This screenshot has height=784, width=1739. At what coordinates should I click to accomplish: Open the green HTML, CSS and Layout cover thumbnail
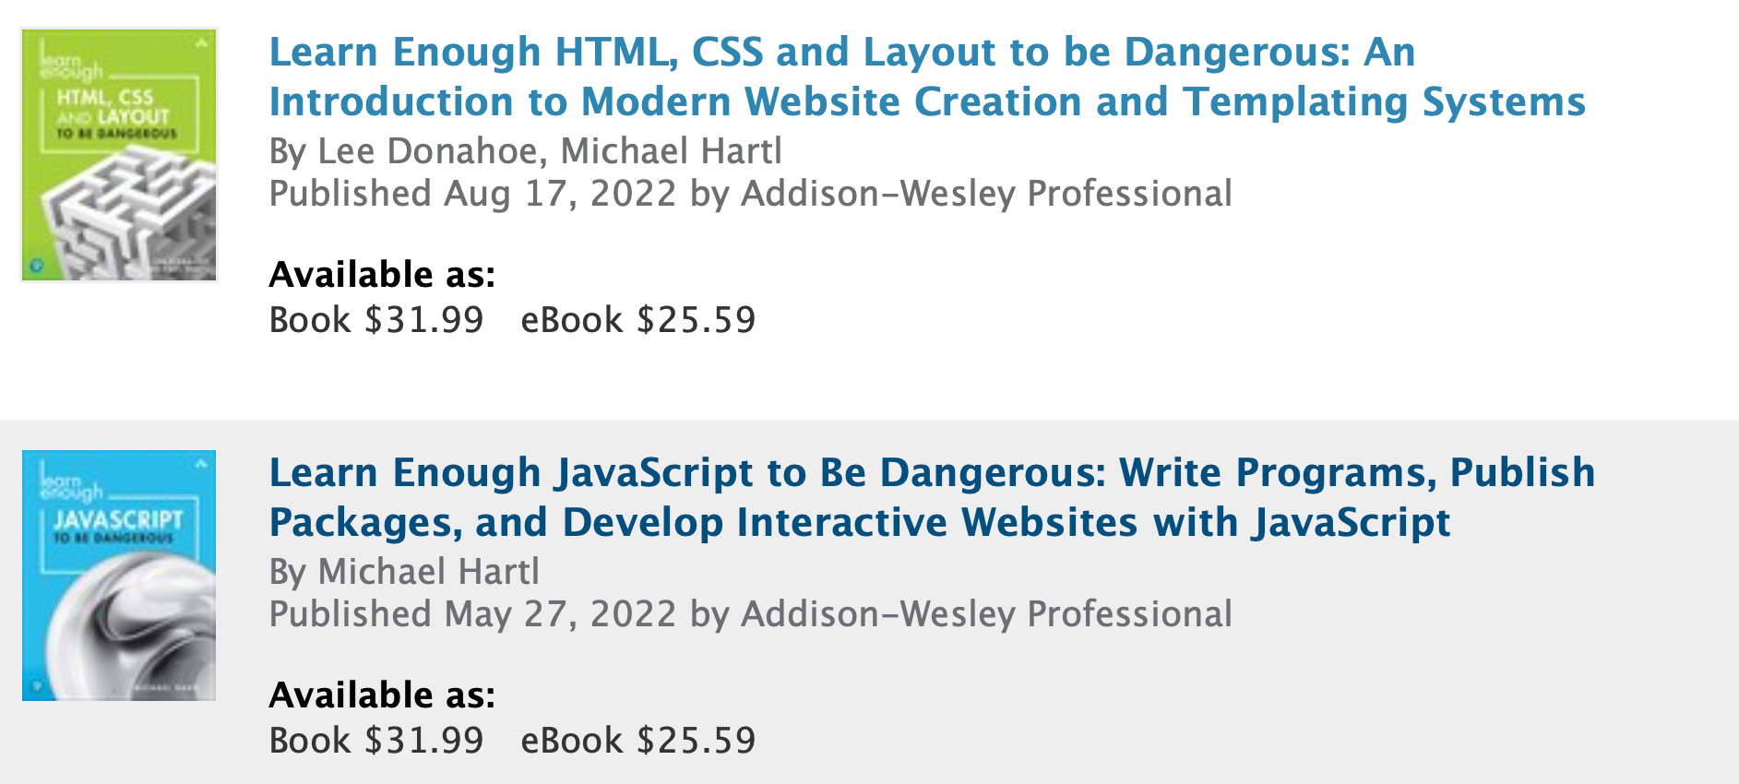(119, 154)
